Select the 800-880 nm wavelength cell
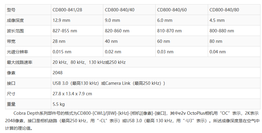Image resolution: width=262 pixels, height=133 pixels. point(222,31)
